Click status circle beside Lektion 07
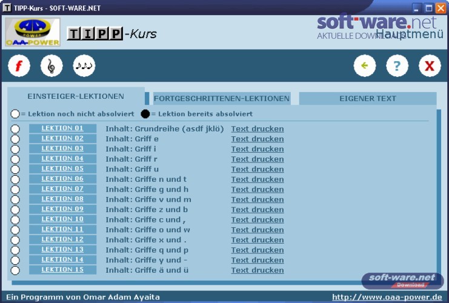This screenshot has width=449, height=303. tap(15, 189)
